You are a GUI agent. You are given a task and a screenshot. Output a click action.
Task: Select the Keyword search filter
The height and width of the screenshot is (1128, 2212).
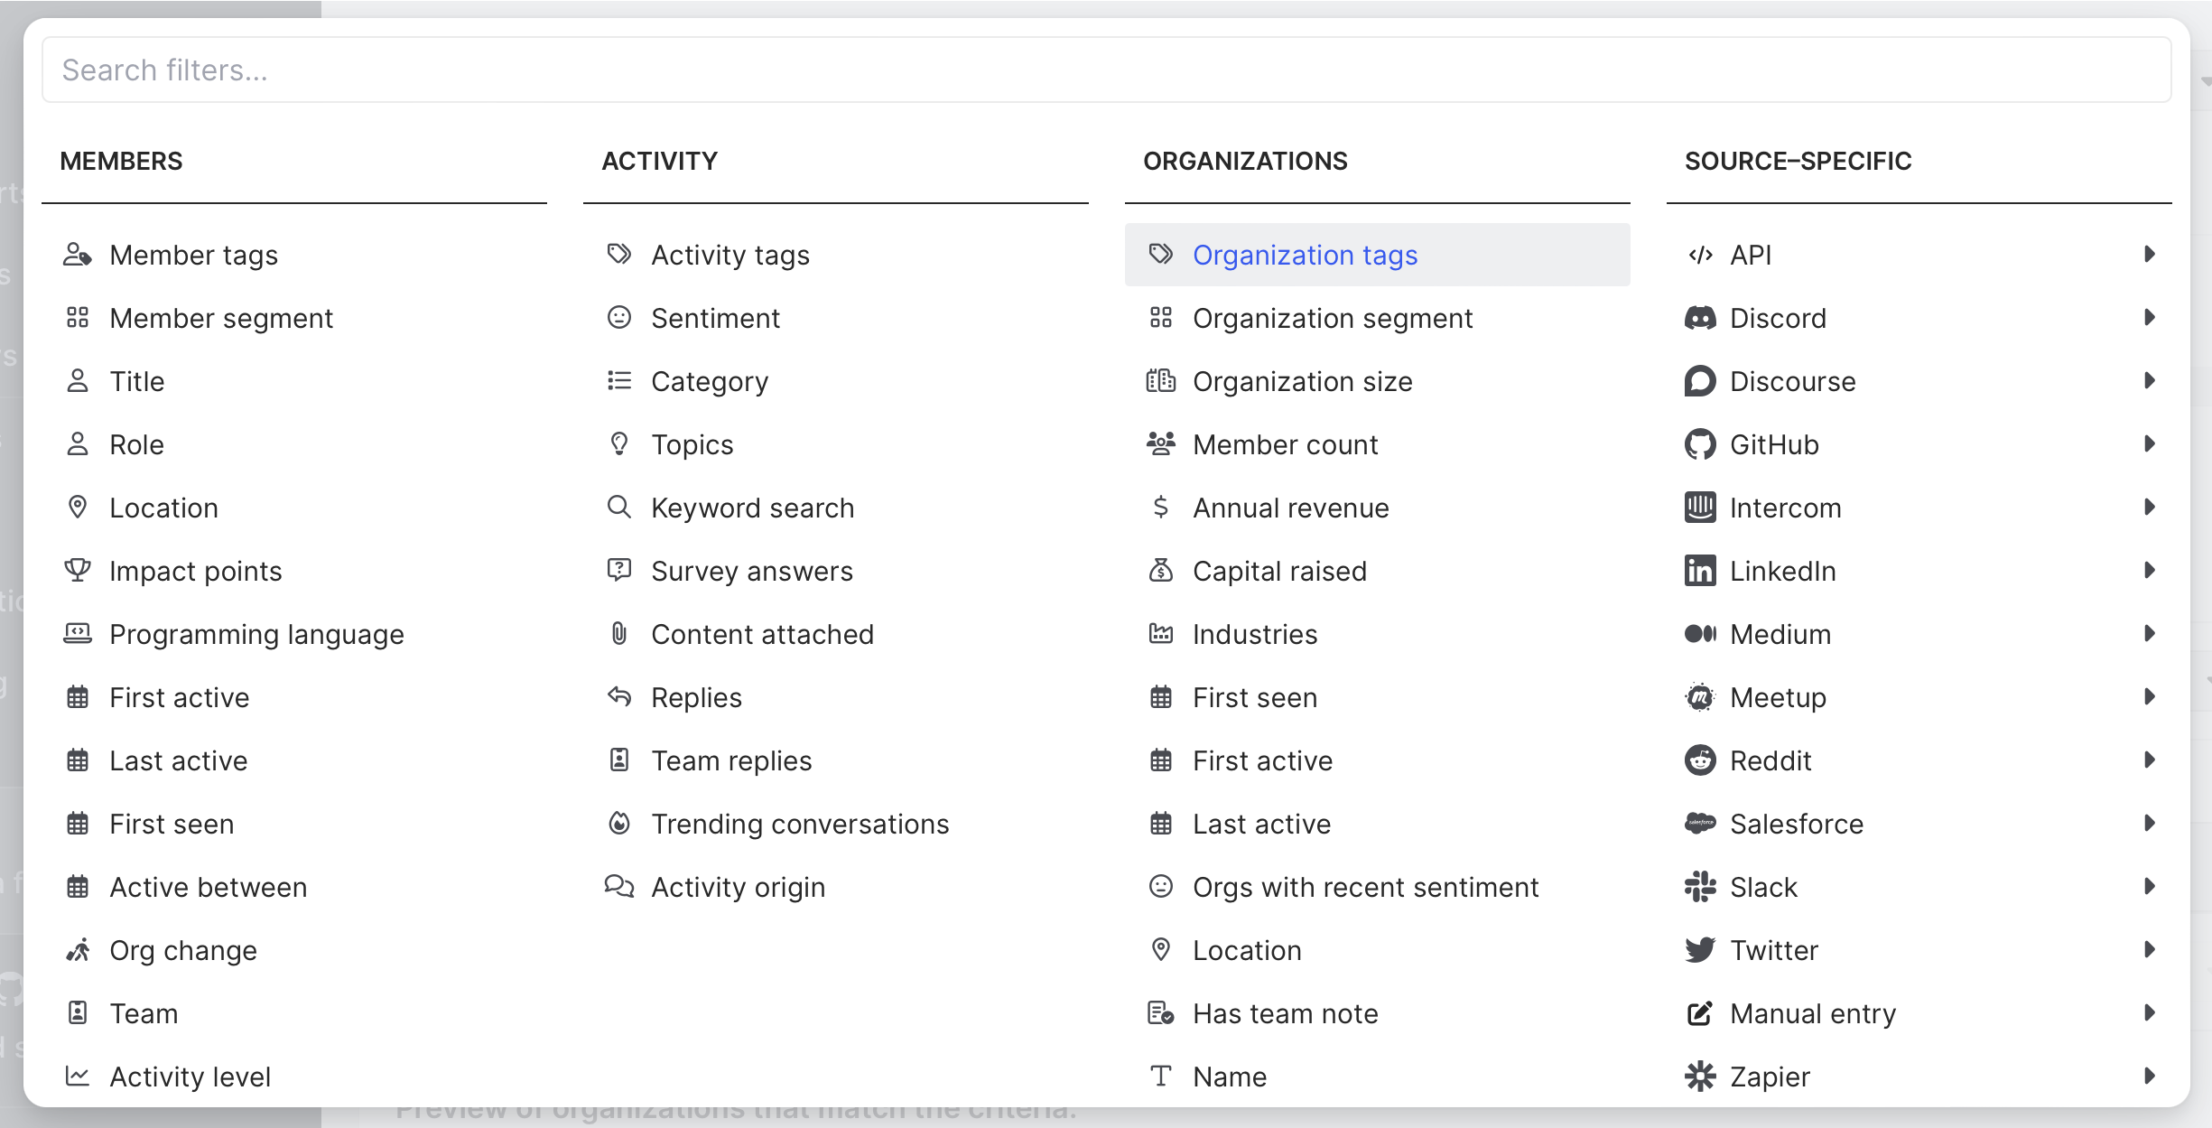[752, 508]
